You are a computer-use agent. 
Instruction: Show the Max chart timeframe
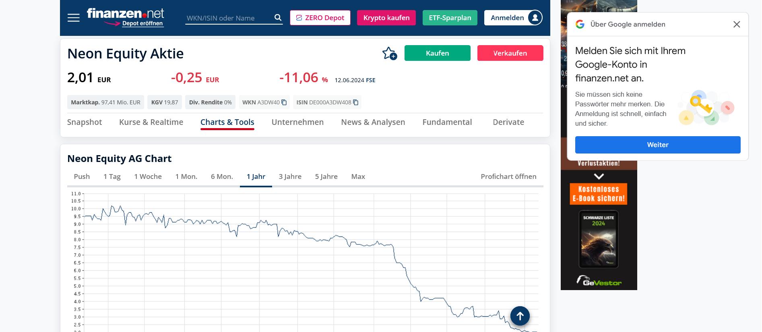(x=358, y=176)
